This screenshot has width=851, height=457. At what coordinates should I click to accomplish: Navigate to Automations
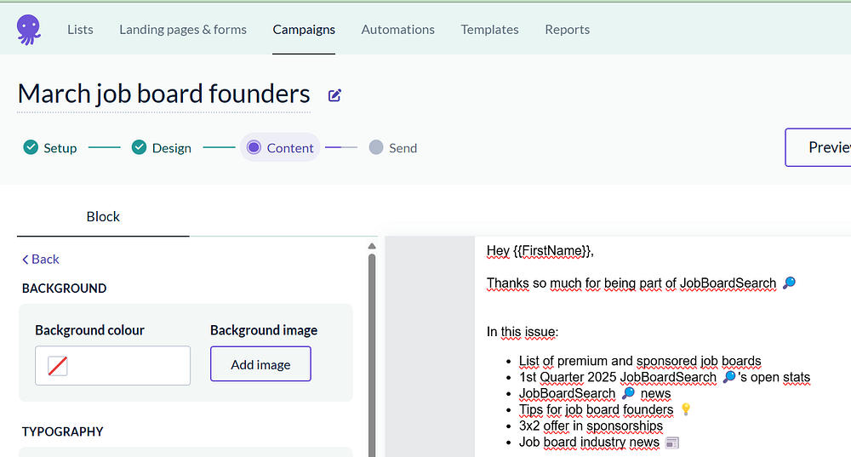(x=397, y=29)
